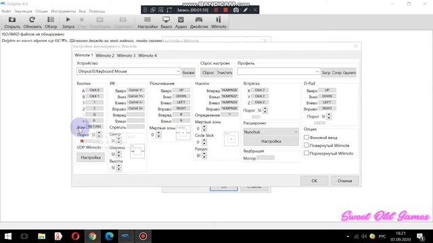The width and height of the screenshot is (433, 243).
Task: Click the Запуск play icon
Action: tap(68, 22)
